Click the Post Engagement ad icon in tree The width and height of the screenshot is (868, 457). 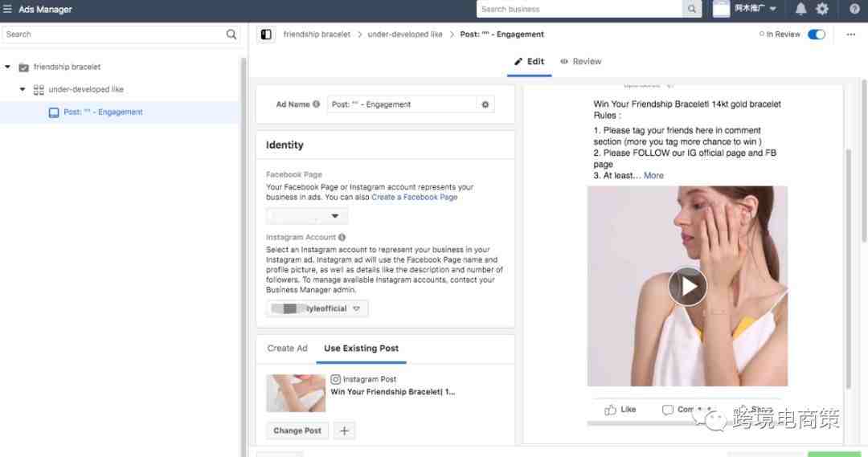(54, 112)
